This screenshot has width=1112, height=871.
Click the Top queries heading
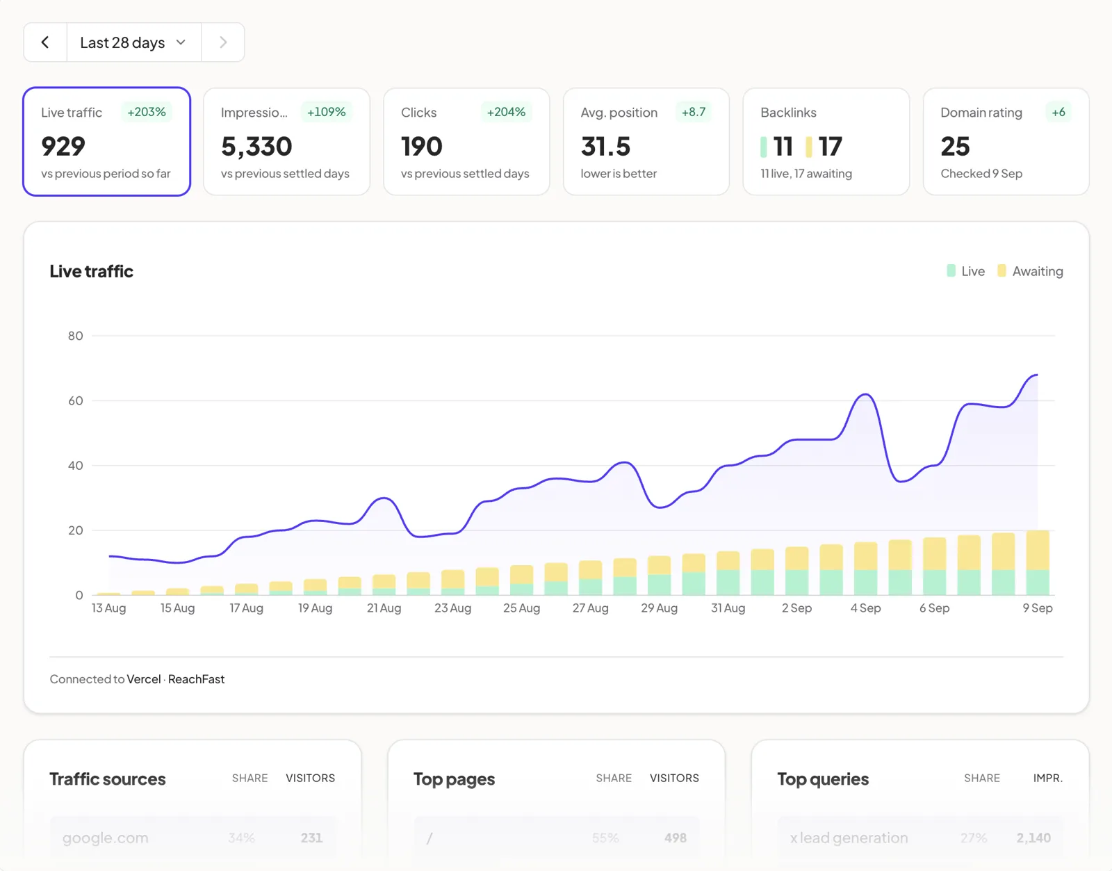click(x=823, y=779)
